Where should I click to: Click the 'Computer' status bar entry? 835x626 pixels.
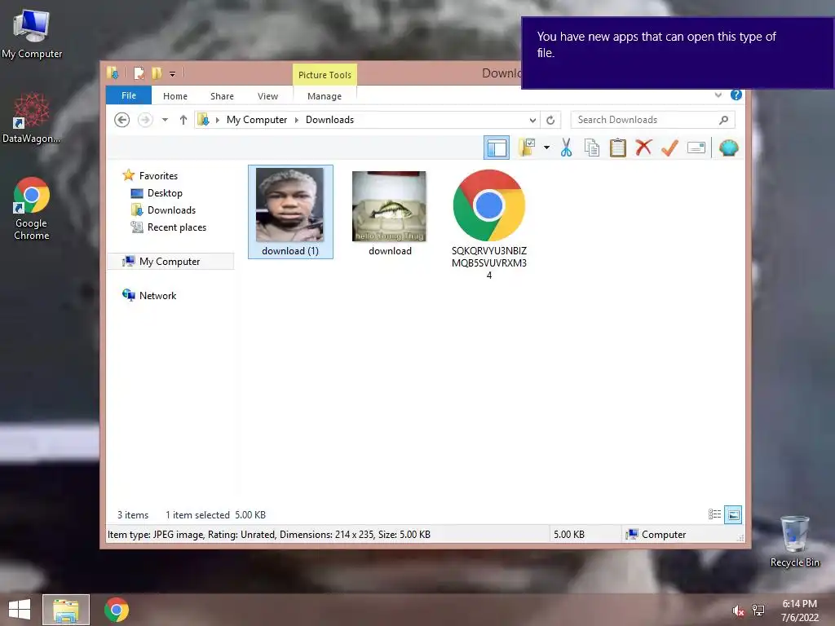656,535
